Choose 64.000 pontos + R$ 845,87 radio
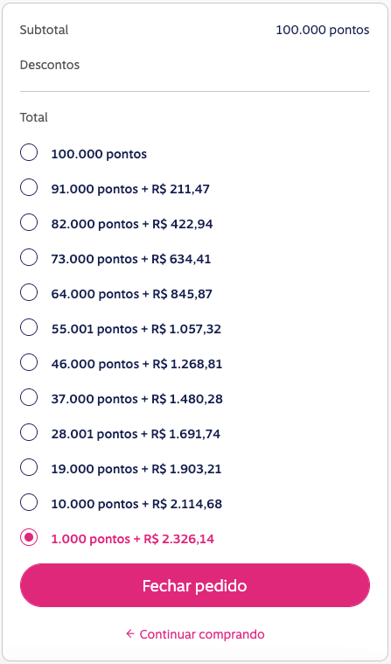Viewport: 391px width, 664px height. pos(29,292)
